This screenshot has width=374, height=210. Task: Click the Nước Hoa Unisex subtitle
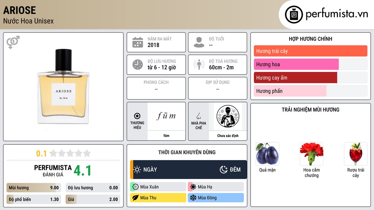coord(28,21)
